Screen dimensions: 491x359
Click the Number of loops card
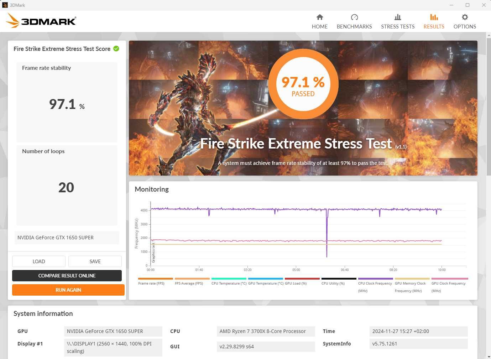tap(67, 185)
